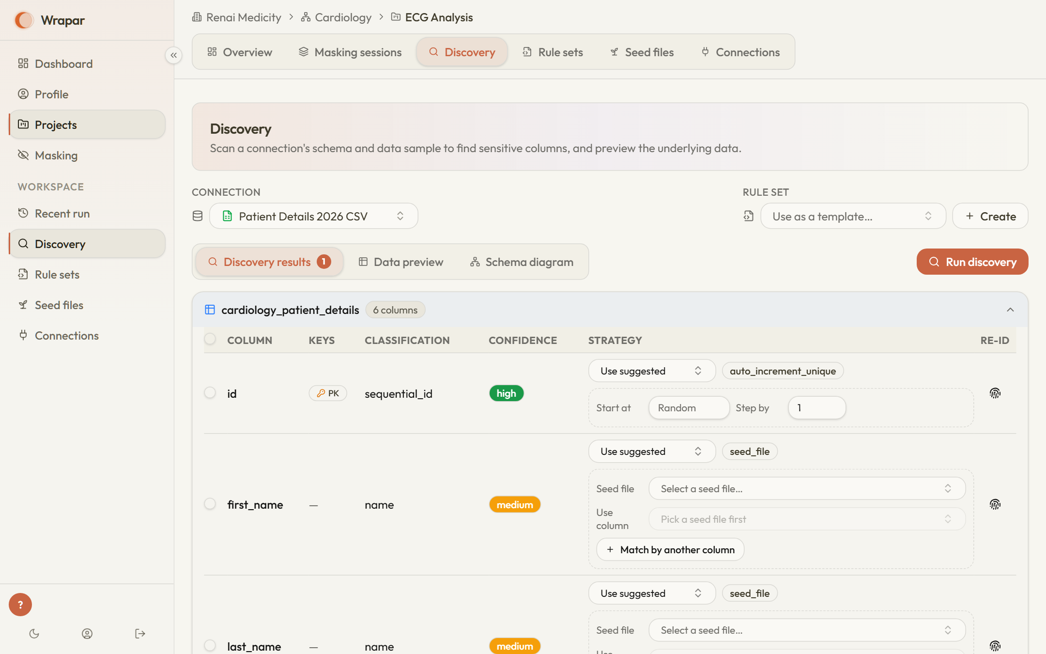1046x654 pixels.
Task: Open the Patient Details 2026 CSV connection dropdown
Action: pyautogui.click(x=314, y=216)
